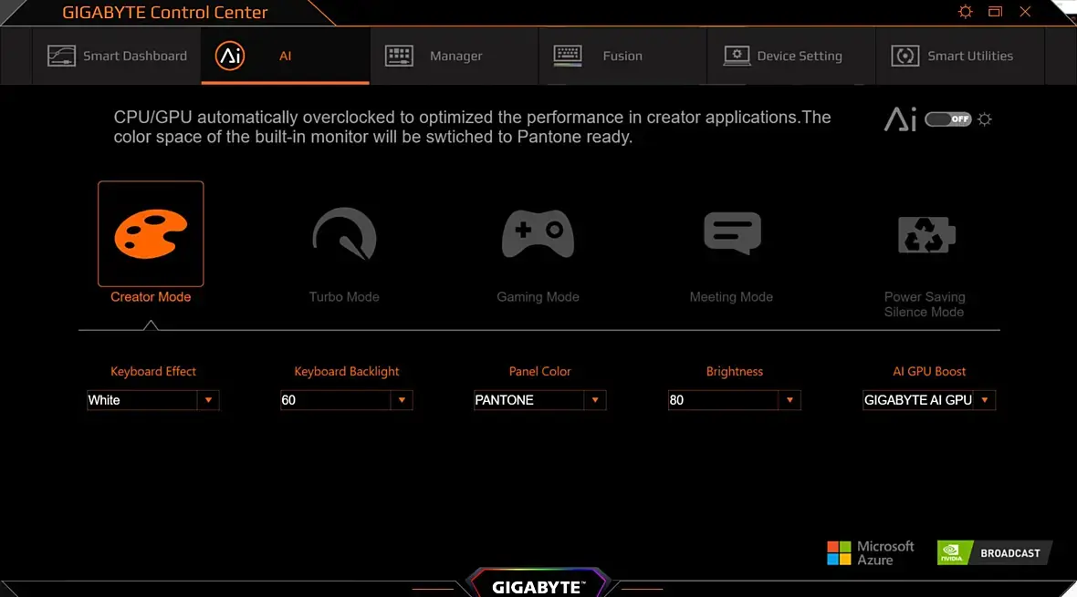The width and height of the screenshot is (1077, 597).
Task: Open the Brightness dropdown
Action: tap(734, 400)
